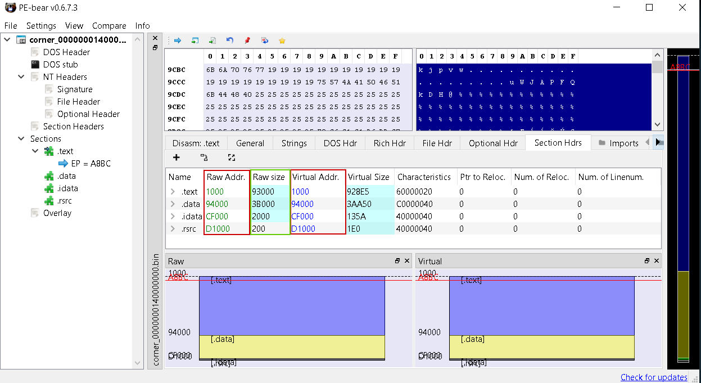The height and width of the screenshot is (383, 701).
Task: Click the yellow star toolbar icon
Action: pos(282,40)
